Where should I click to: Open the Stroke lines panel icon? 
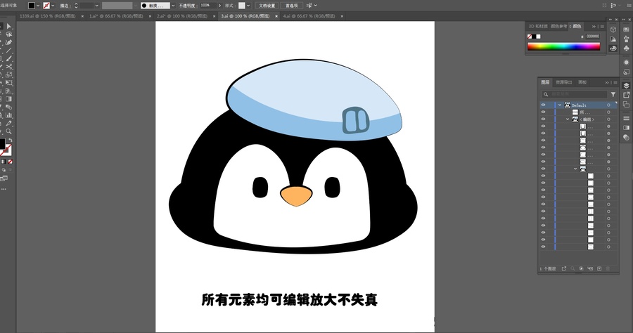626,118
